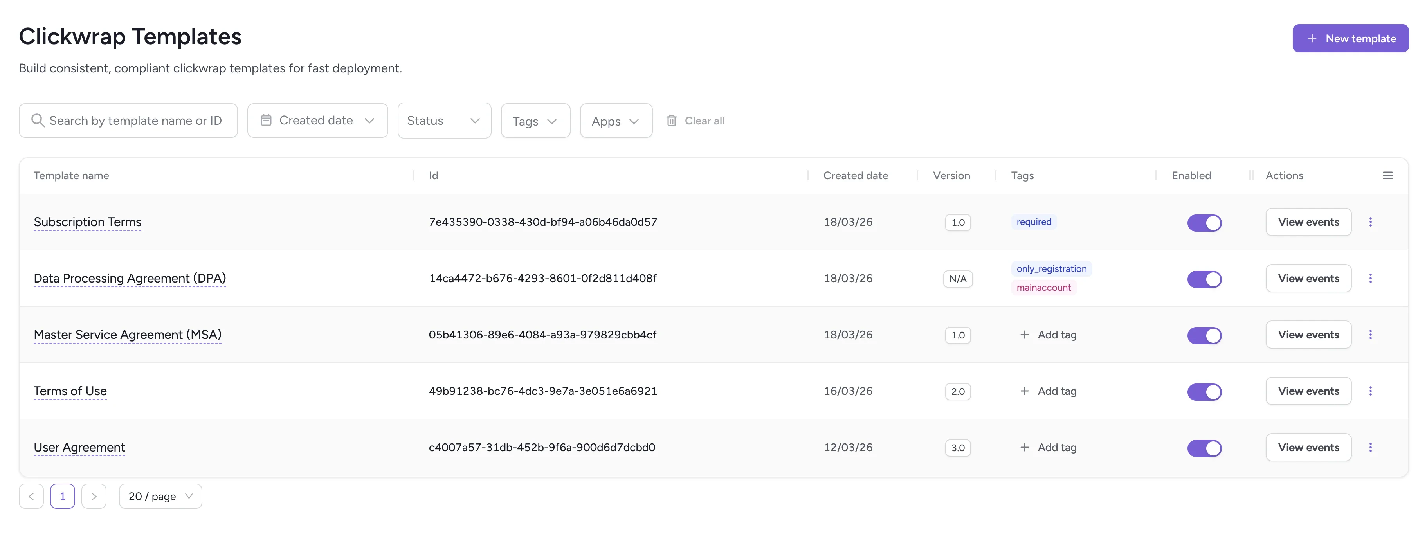Add tag to Master Service Agreement row

click(x=1048, y=335)
